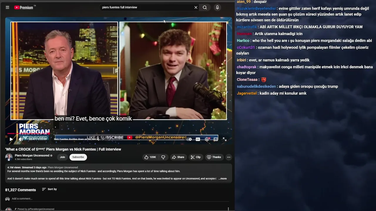Open the pinned comment's three-dot options
Image resolution: width=376 pixels, height=211 pixels.
click(x=228, y=209)
